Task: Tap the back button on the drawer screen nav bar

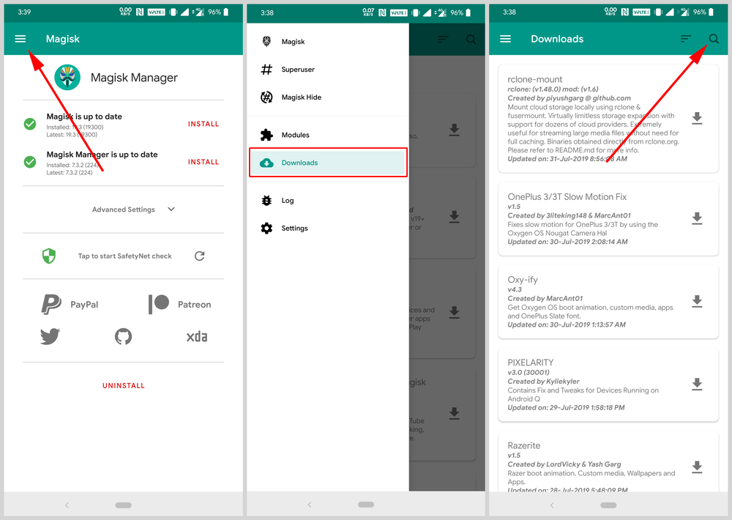Action: [309, 505]
